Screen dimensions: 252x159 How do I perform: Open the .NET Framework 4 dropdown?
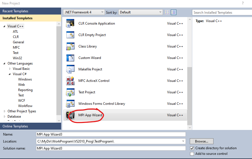point(84,12)
